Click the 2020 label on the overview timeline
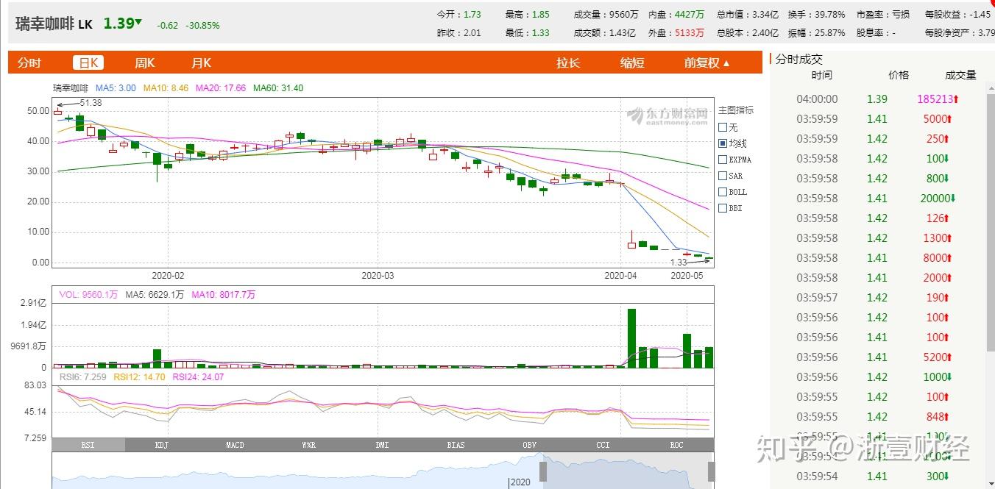This screenshot has height=489, width=995. (x=520, y=482)
